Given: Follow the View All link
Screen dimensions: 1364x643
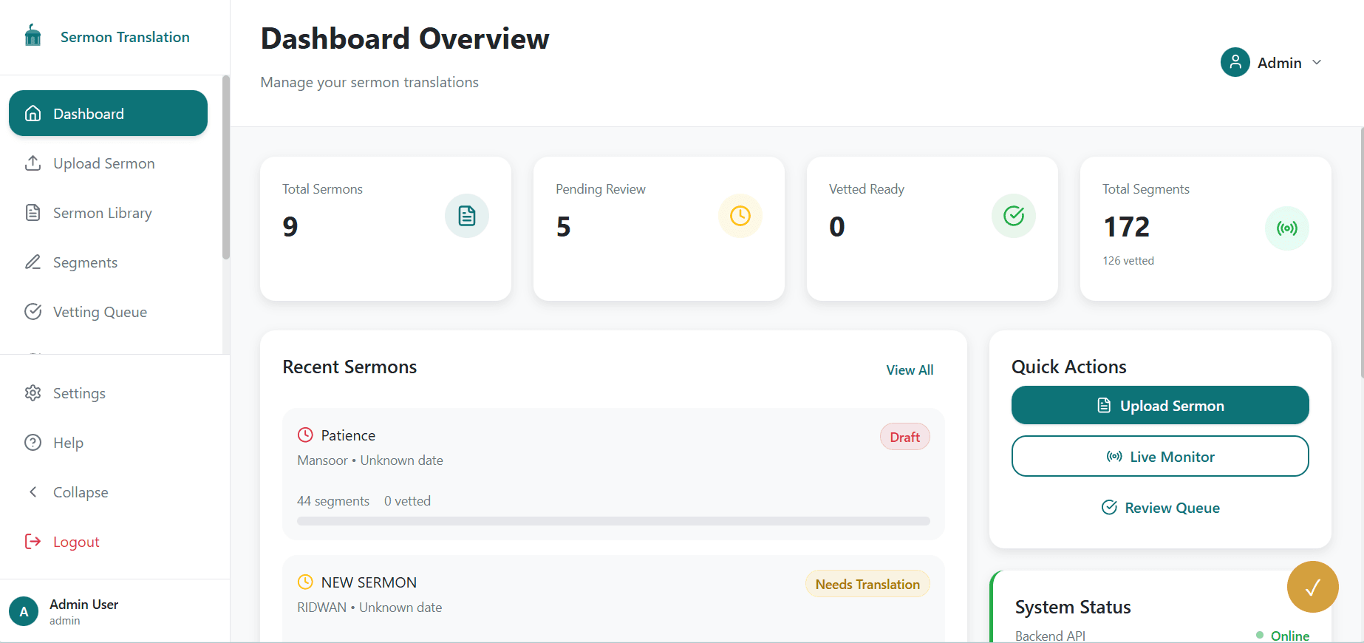Looking at the screenshot, I should pos(909,370).
